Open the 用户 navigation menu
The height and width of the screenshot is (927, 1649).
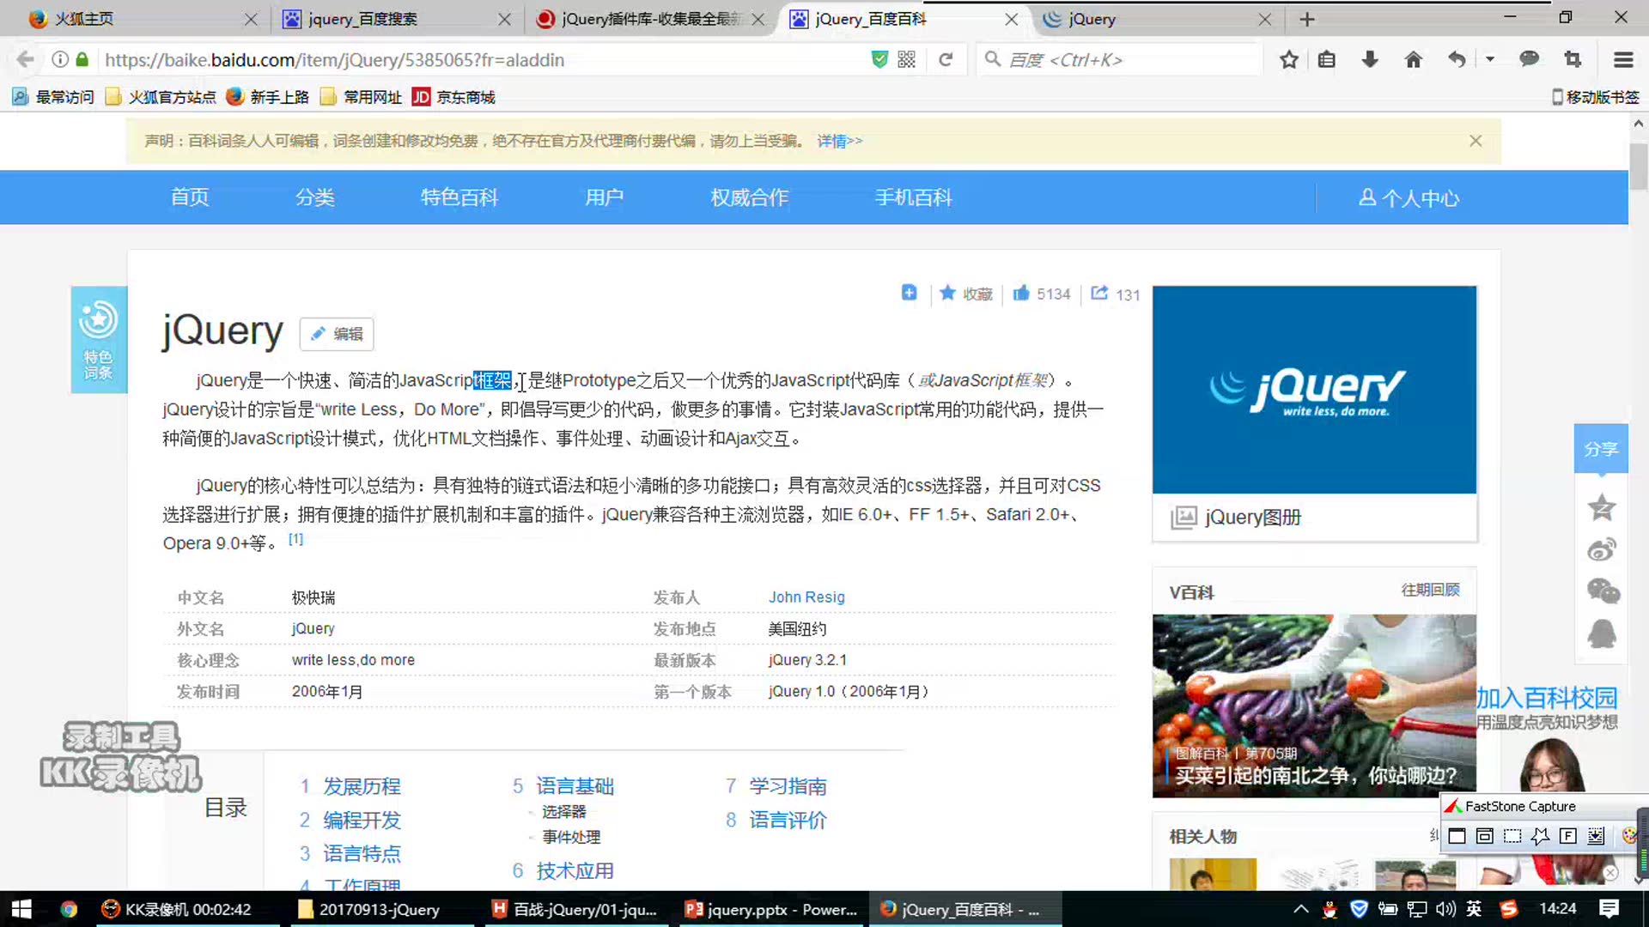[605, 197]
